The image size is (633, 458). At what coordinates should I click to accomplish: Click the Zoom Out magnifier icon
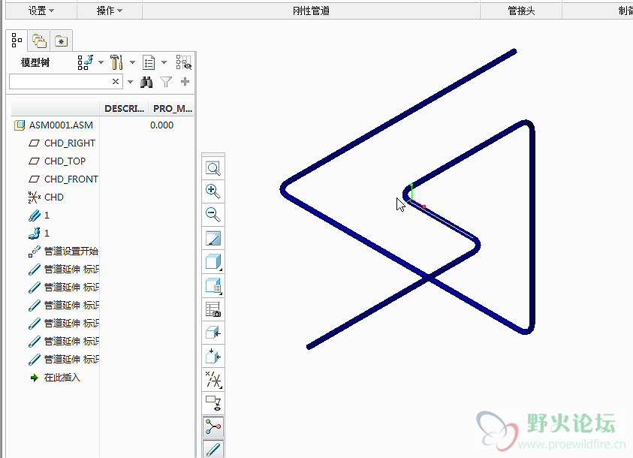pyautogui.click(x=213, y=214)
